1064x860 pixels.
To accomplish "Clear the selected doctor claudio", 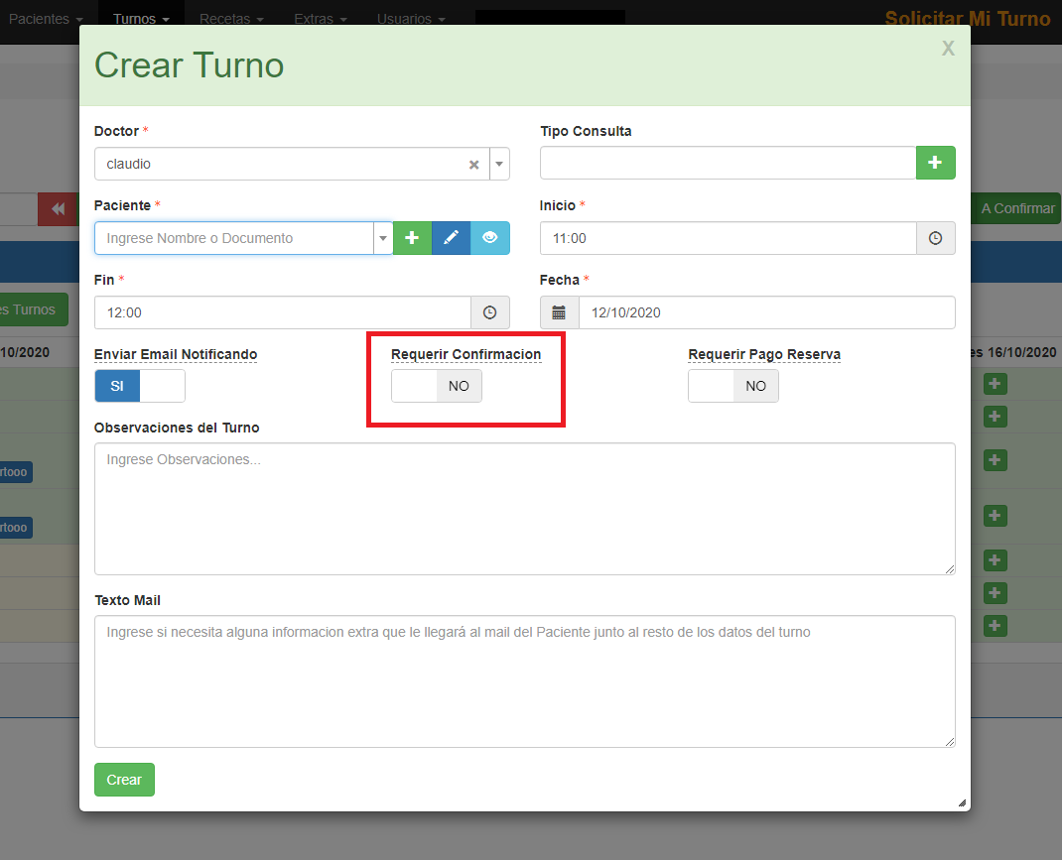I will click(x=474, y=165).
